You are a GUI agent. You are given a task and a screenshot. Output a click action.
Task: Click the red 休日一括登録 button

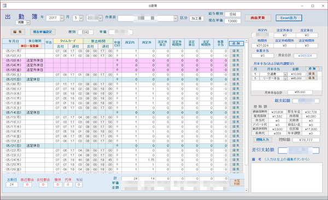click(30, 46)
